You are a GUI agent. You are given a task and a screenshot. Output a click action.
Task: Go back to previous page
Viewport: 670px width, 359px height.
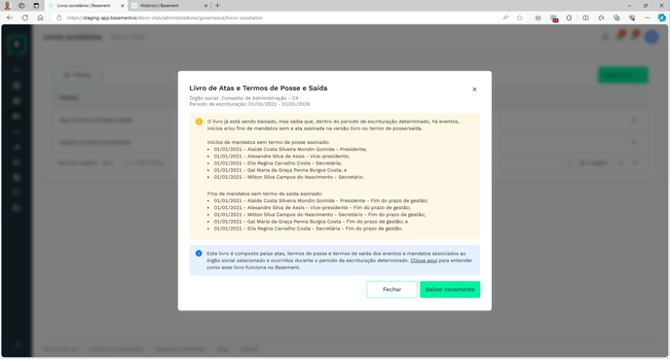click(10, 18)
